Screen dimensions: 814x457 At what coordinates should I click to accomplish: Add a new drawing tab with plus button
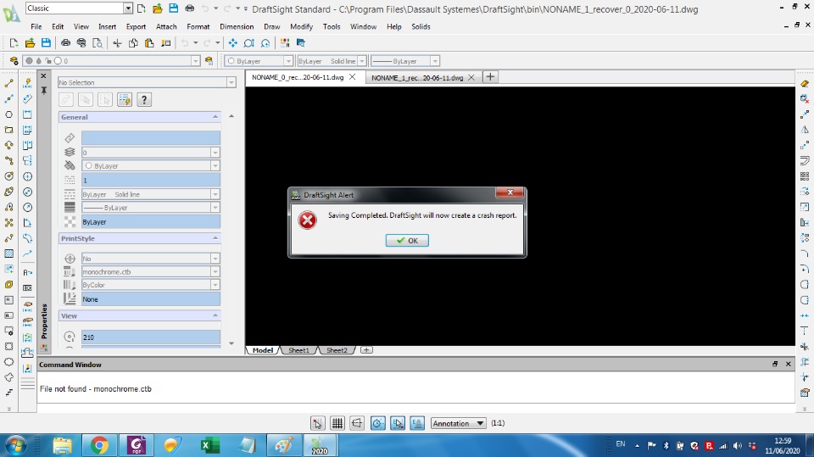point(490,77)
